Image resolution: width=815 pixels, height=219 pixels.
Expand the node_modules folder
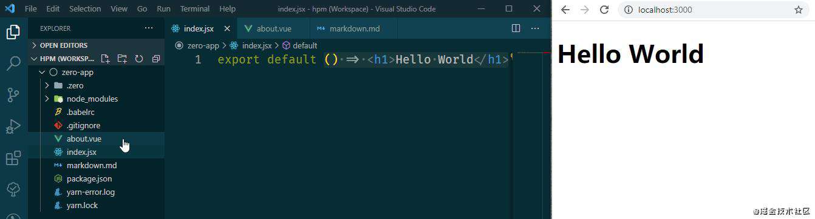coord(96,99)
